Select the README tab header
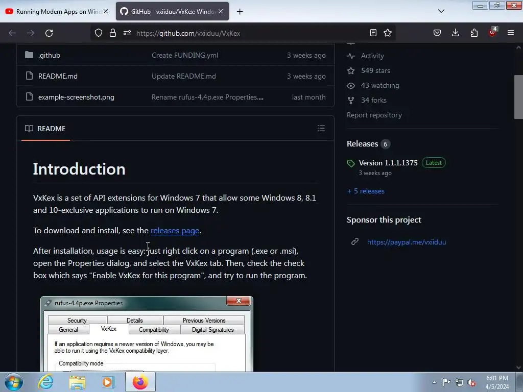 click(45, 129)
